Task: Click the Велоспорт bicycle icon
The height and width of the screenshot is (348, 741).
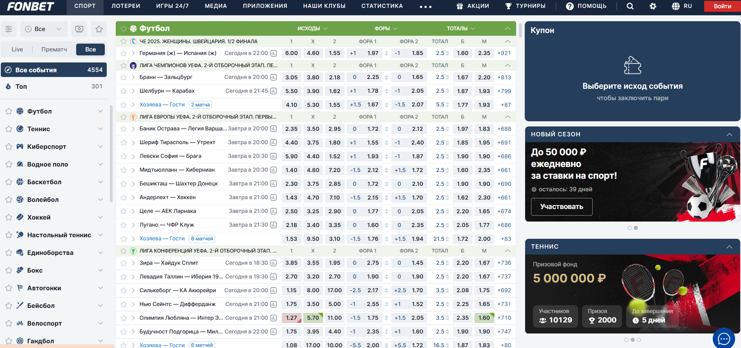Action: click(x=20, y=323)
